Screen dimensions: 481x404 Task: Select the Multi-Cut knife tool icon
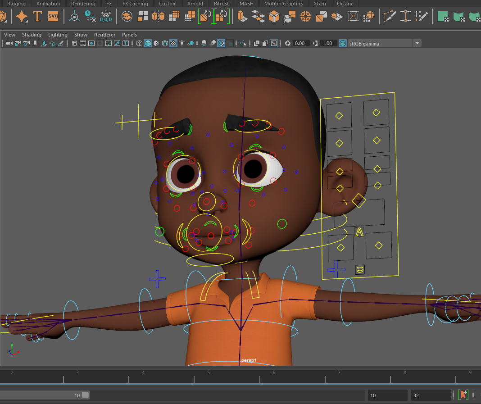pos(390,17)
